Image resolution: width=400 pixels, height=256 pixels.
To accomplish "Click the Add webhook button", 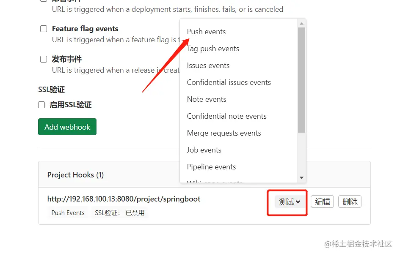I will click(67, 127).
